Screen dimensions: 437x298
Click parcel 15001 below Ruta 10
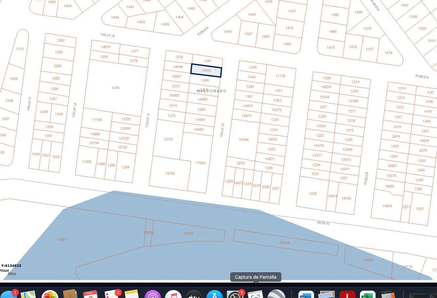[x=188, y=233]
